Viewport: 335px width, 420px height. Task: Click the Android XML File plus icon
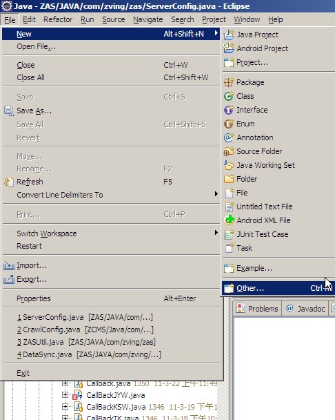pyautogui.click(x=229, y=220)
